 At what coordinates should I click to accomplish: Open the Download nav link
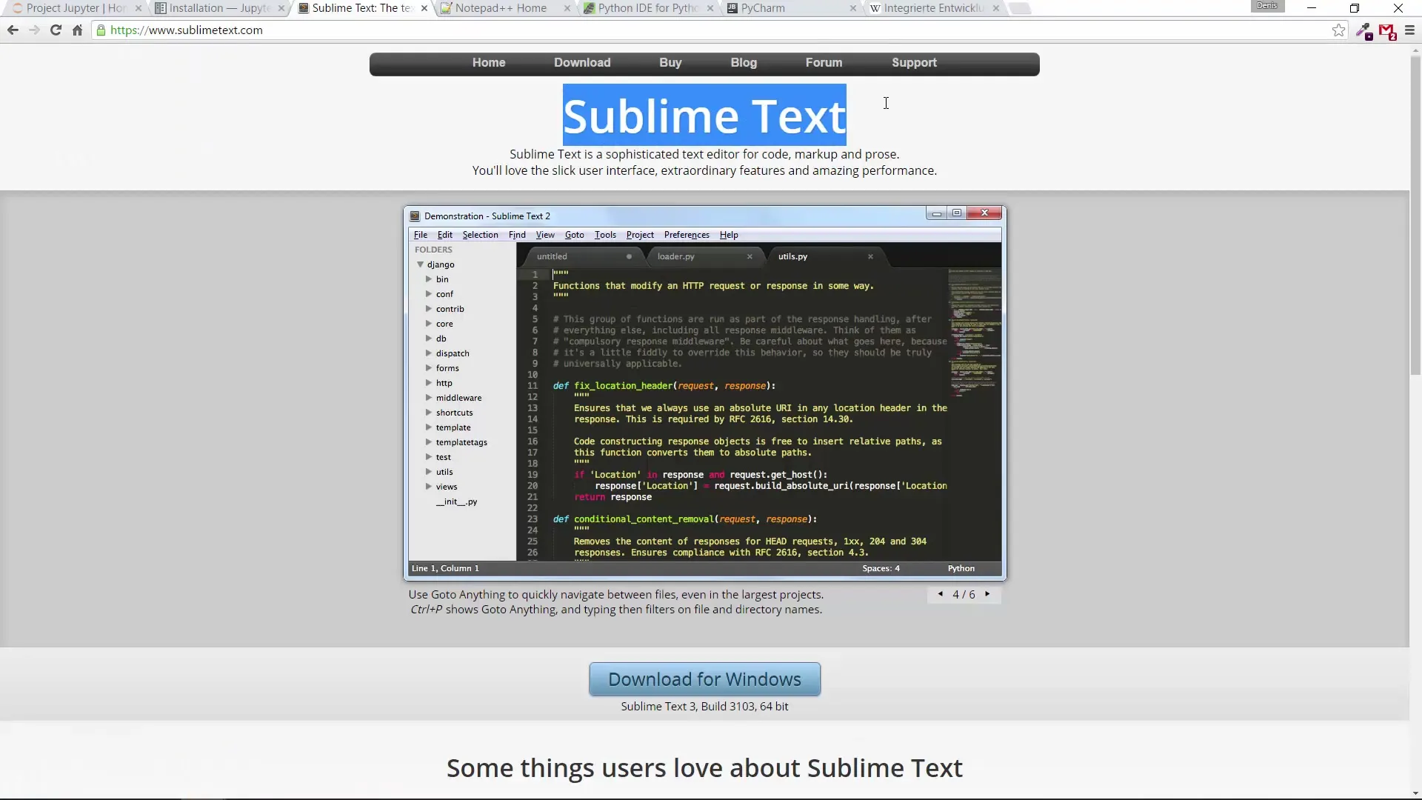click(582, 63)
